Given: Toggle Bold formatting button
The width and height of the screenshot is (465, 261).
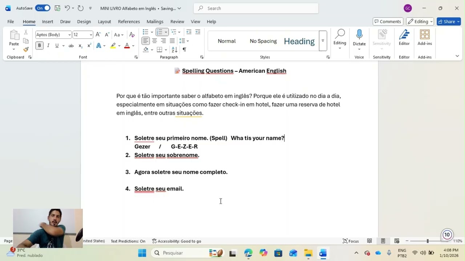Looking at the screenshot, I should coord(39,46).
